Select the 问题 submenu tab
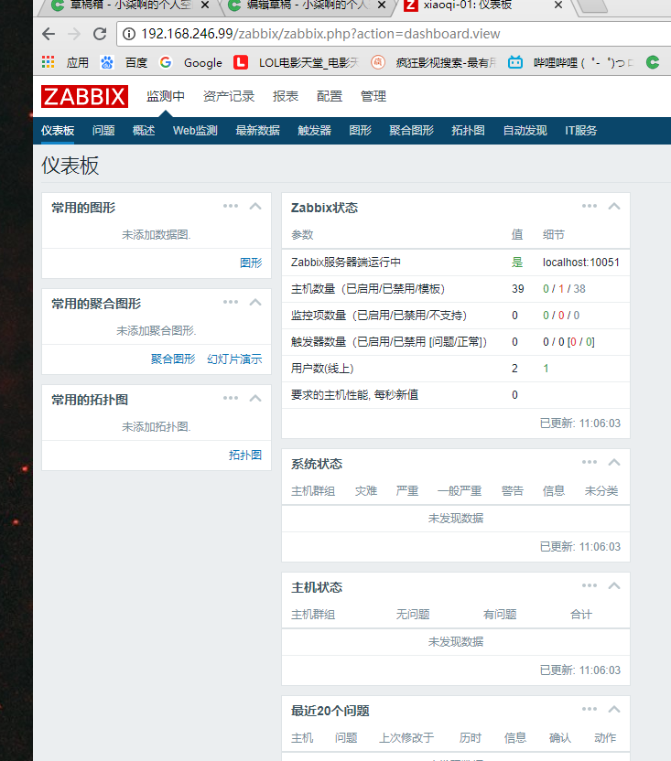The image size is (671, 761). click(103, 131)
